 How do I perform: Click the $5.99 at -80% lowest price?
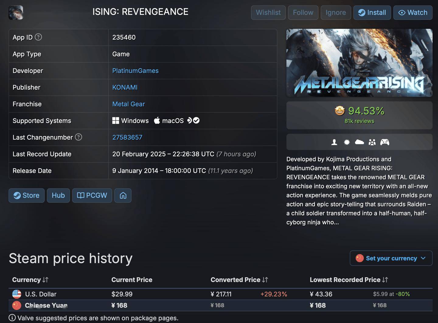pos(391,294)
